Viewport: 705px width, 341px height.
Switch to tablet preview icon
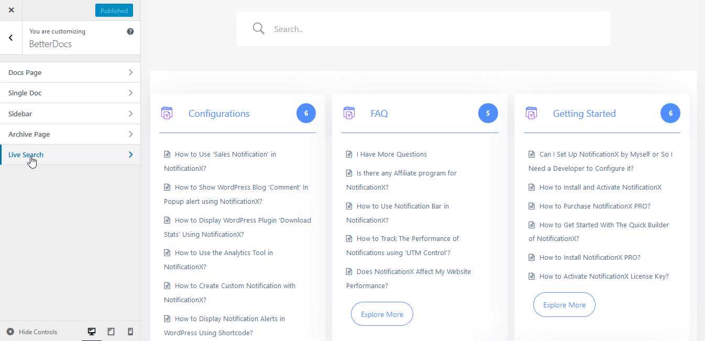coord(111,332)
